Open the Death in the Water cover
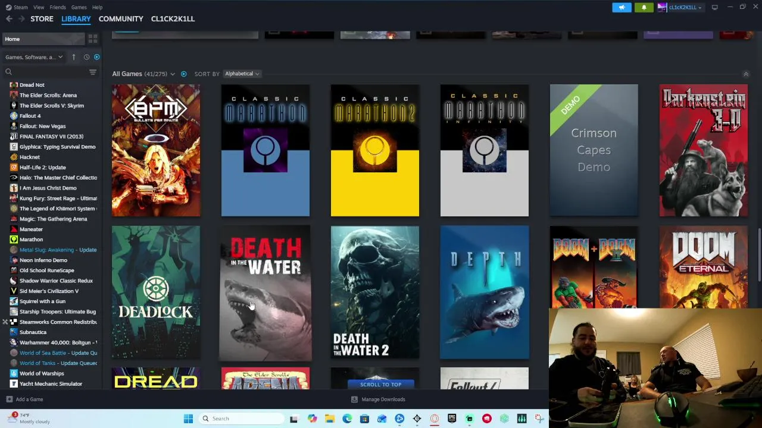 tap(266, 292)
